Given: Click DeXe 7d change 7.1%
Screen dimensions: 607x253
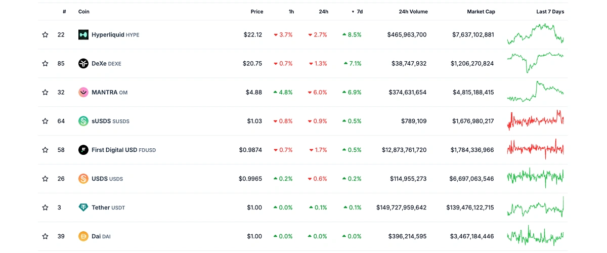Looking at the screenshot, I should pyautogui.click(x=352, y=64).
